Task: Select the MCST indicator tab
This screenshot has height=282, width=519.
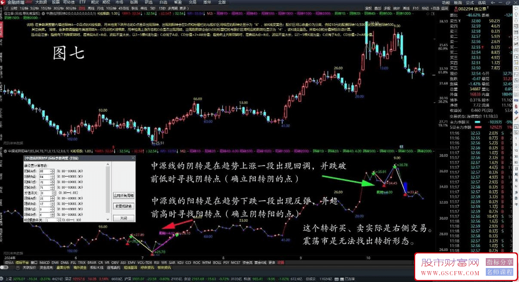Action: 236,262
